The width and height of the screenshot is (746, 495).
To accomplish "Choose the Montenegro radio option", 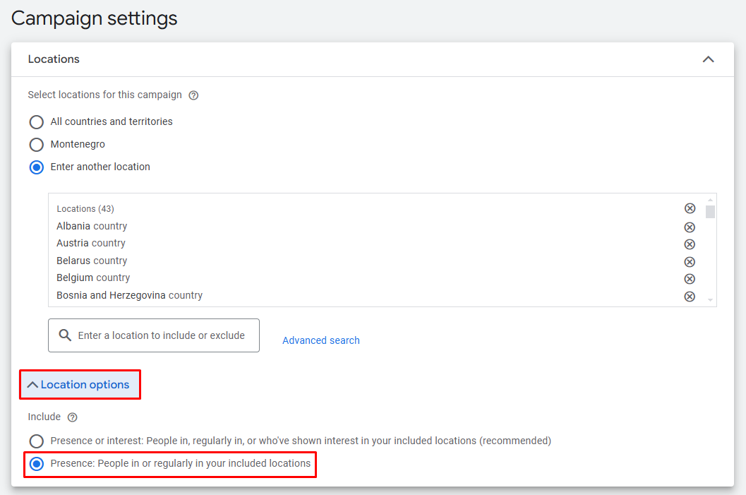I will click(x=37, y=144).
